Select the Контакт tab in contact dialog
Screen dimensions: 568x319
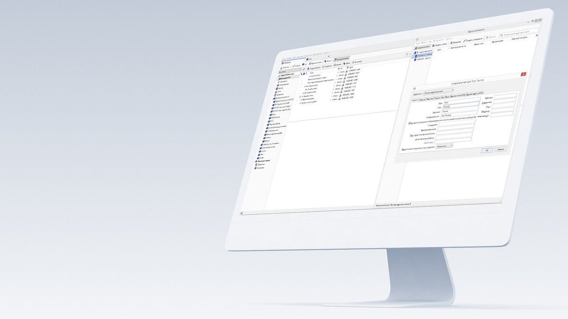tap(415, 100)
